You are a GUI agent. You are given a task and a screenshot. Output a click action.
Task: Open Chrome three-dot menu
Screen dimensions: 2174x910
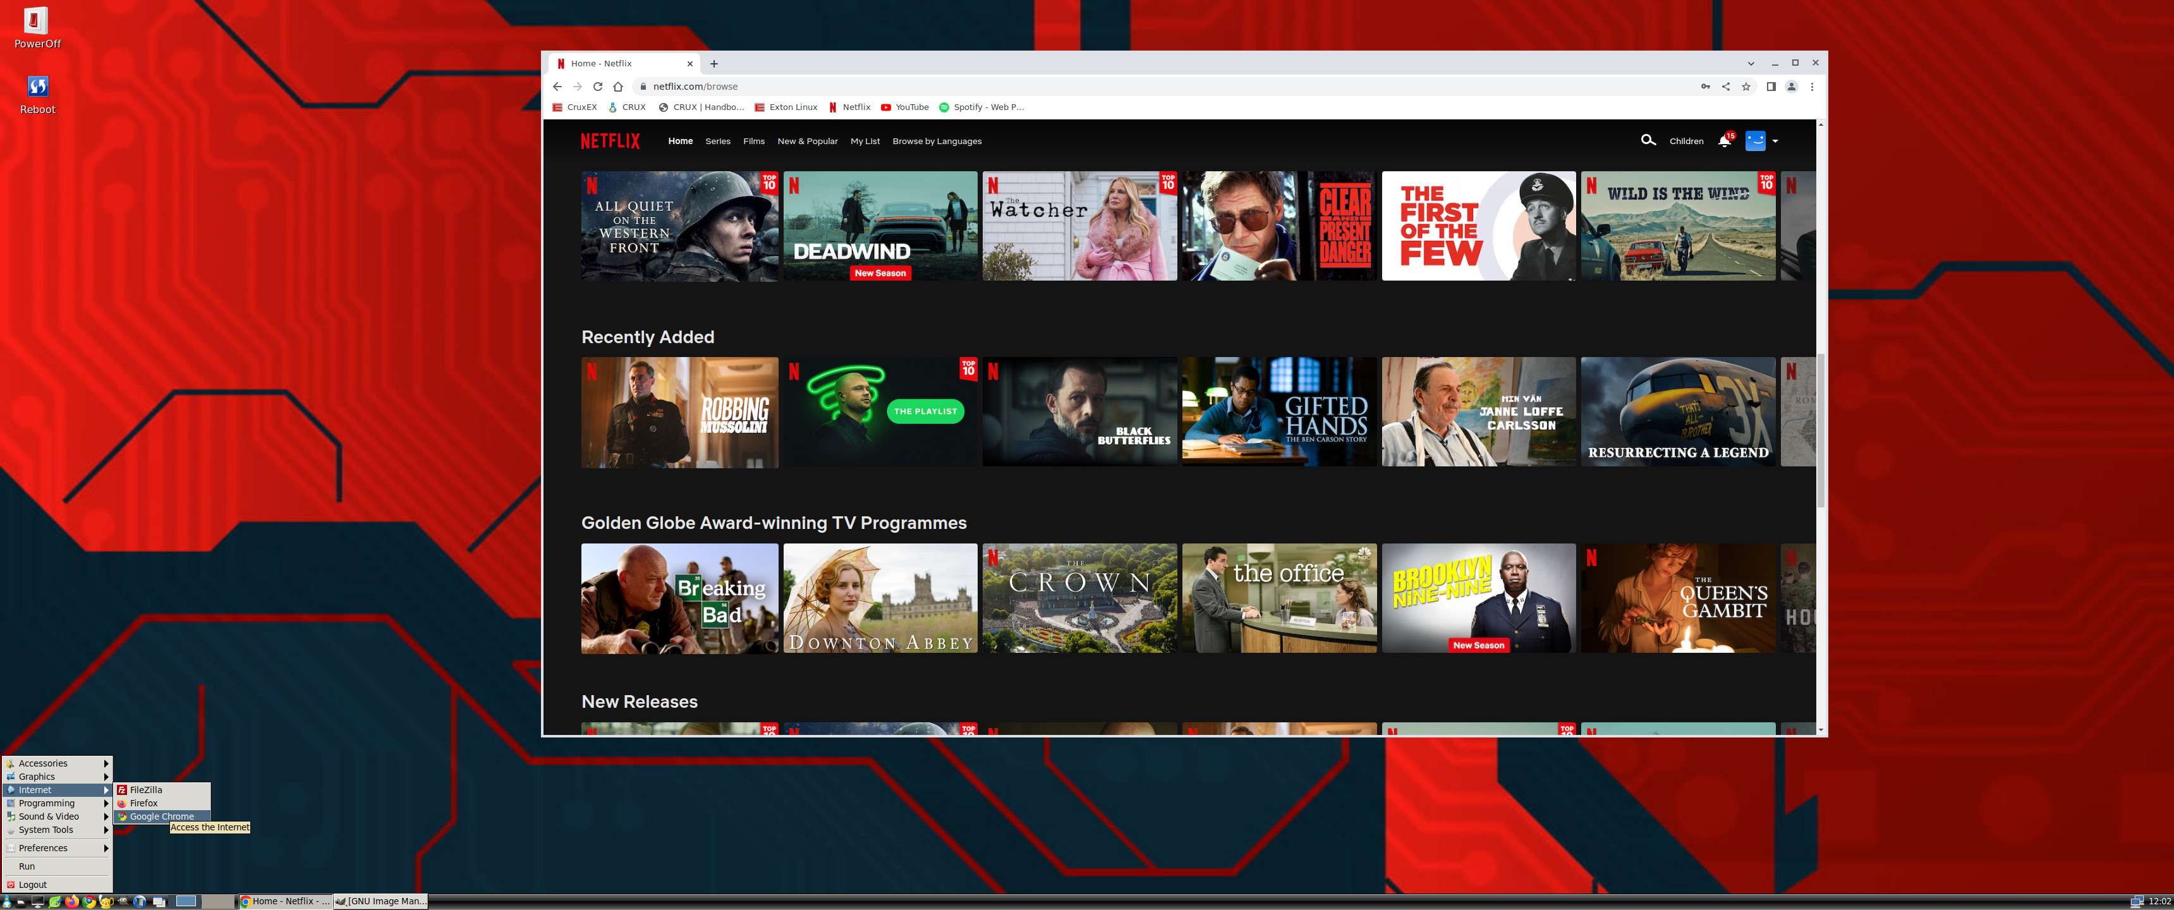point(1812,87)
